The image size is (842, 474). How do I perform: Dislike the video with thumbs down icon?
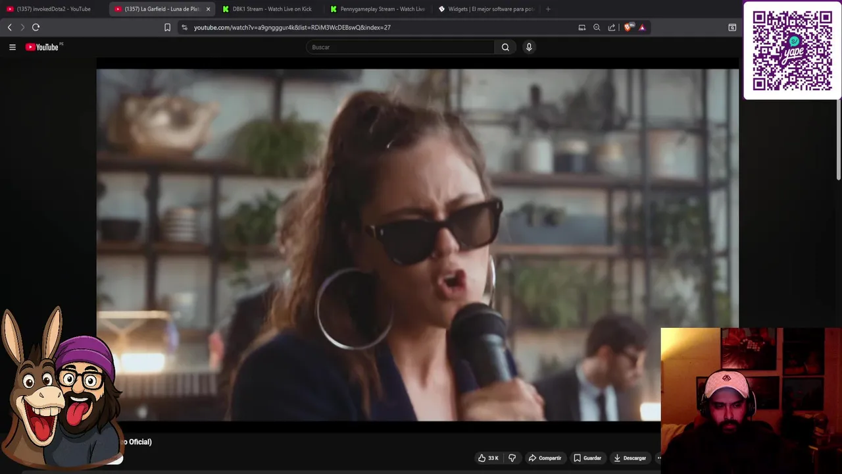point(512,458)
